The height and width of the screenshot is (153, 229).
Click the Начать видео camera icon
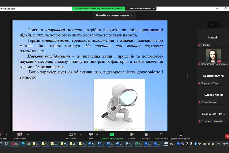tap(19, 134)
